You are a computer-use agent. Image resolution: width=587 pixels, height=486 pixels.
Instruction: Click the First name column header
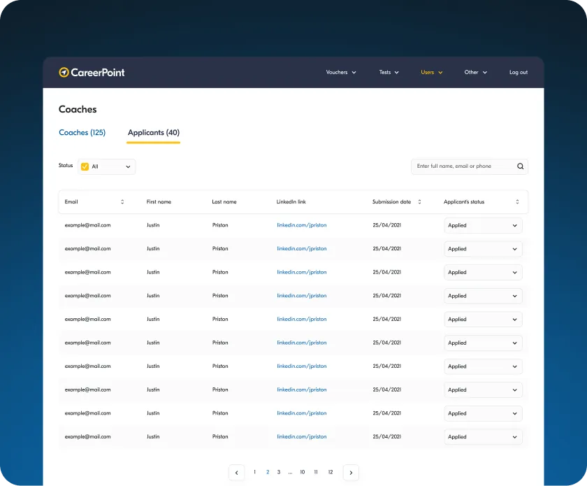[x=159, y=202]
